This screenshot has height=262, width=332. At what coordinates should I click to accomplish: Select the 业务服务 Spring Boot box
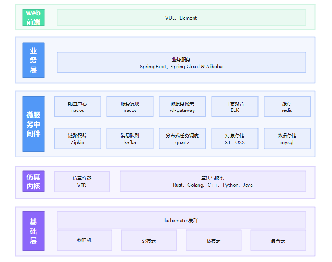(181, 62)
